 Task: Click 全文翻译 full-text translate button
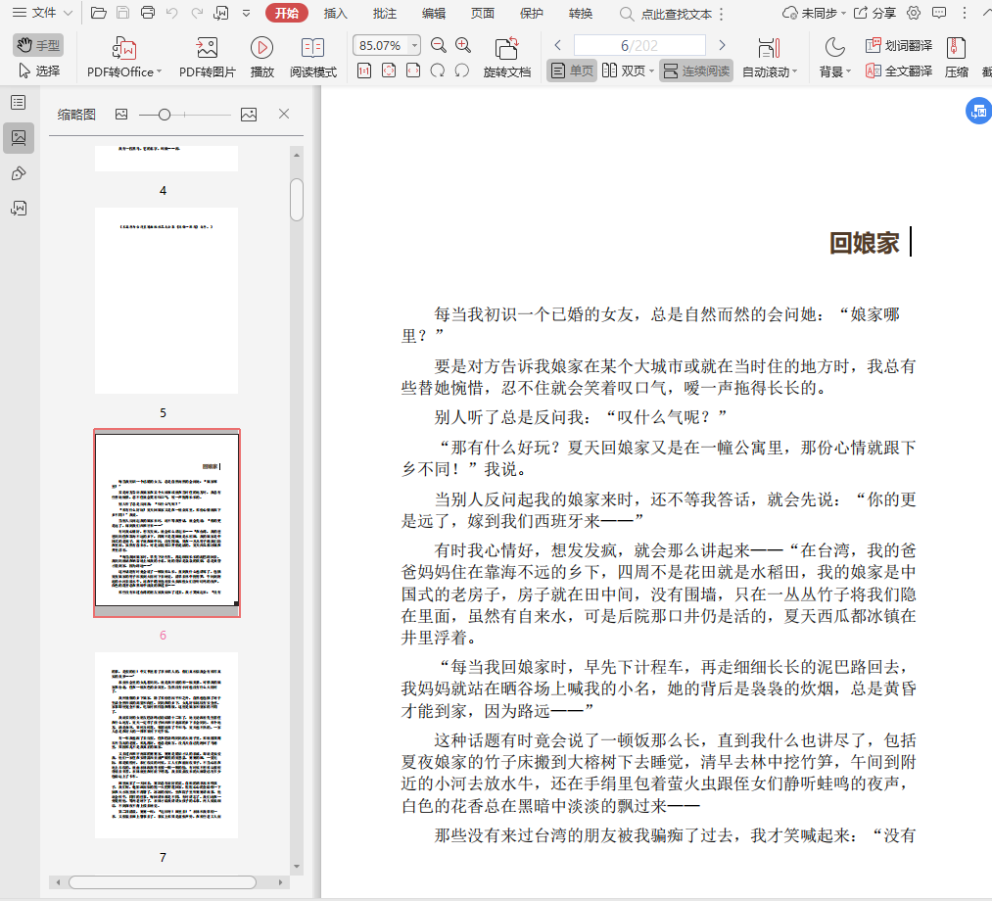point(899,71)
